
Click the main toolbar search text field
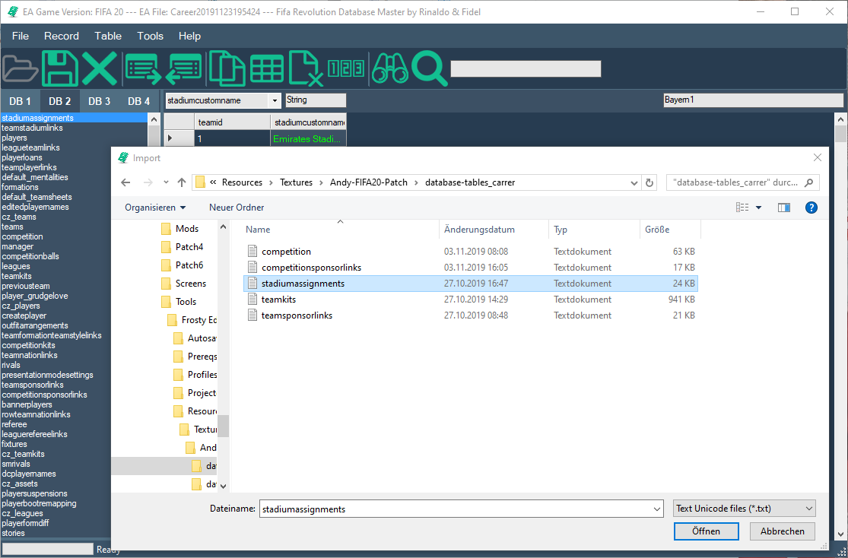(526, 68)
